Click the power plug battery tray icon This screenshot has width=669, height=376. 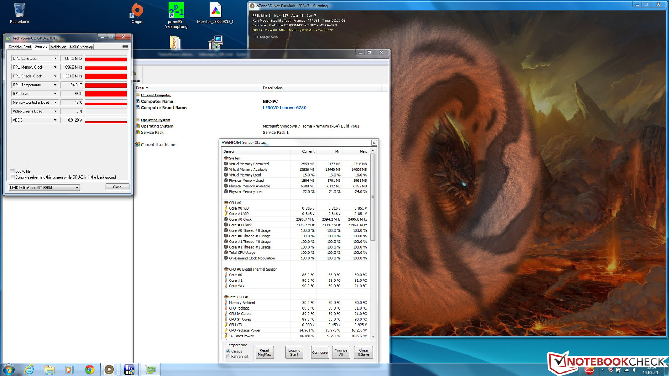tap(618, 370)
